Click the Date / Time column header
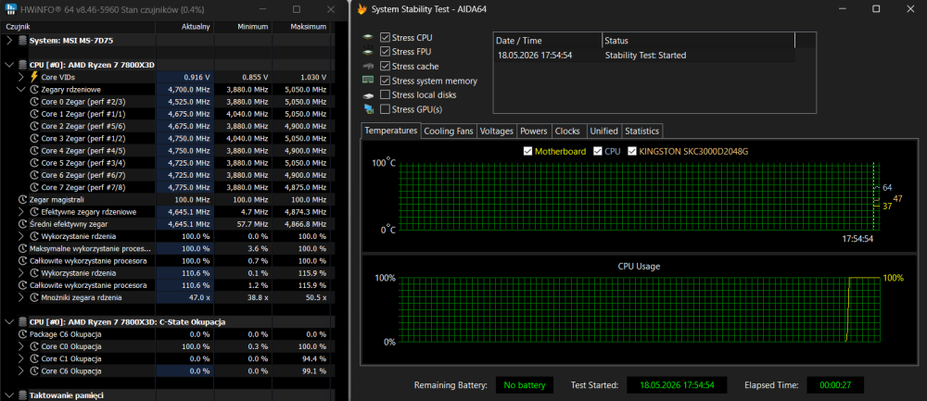927x401 pixels. pyautogui.click(x=548, y=41)
